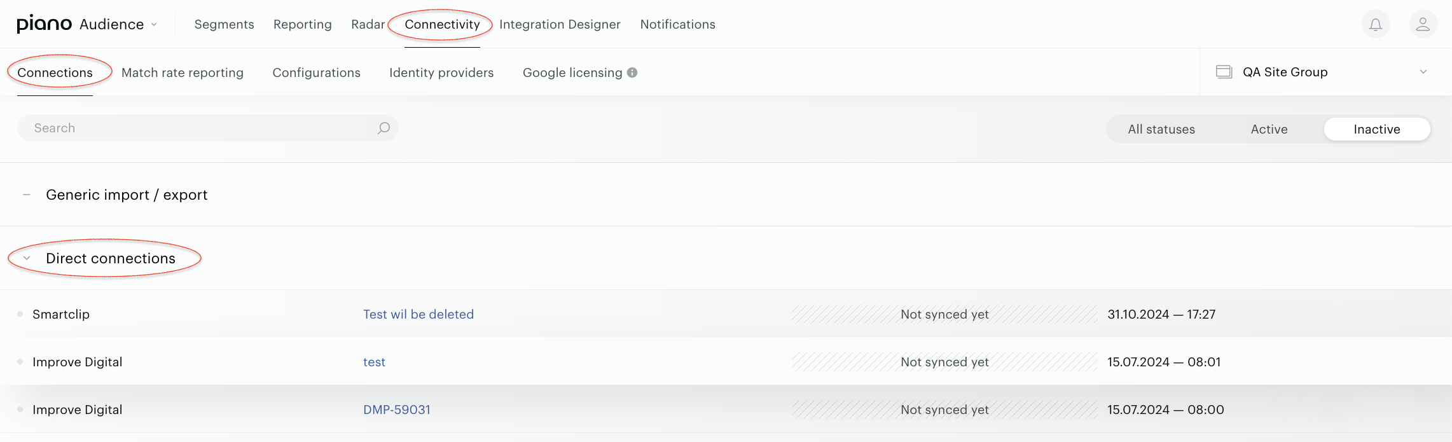Click the Google licensing info icon
The width and height of the screenshot is (1452, 442).
632,73
